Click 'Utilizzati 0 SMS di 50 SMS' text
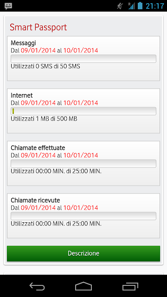Screen dimensions: 167x297 45,66
